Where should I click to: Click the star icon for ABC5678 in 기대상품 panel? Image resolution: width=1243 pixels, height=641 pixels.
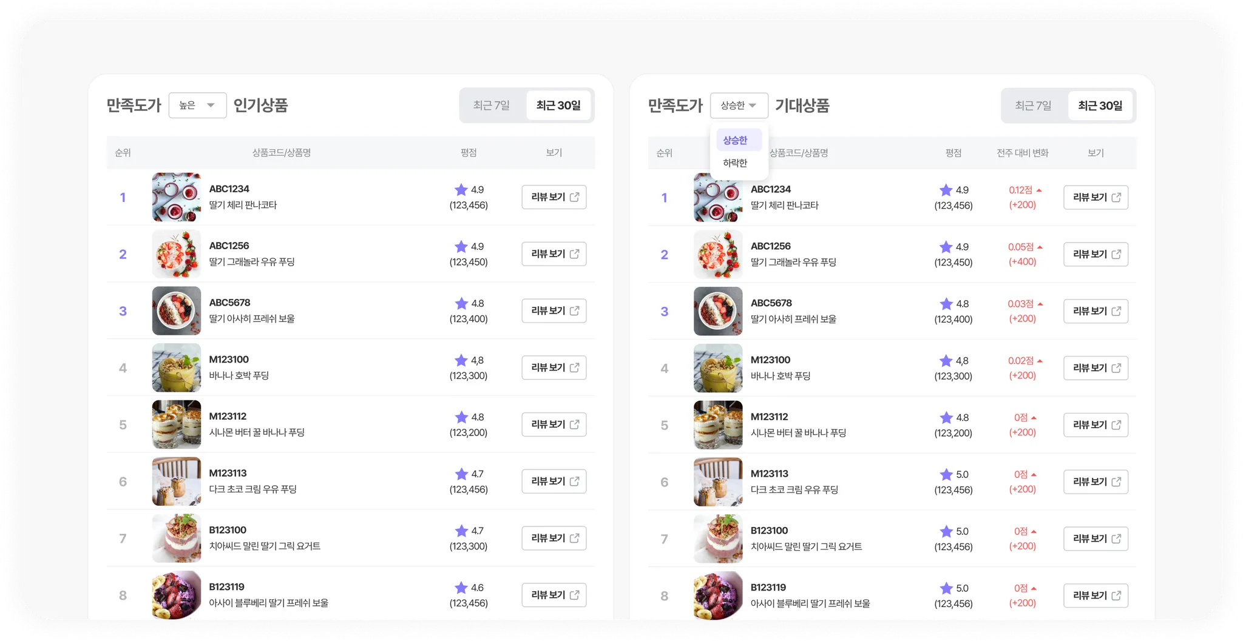click(946, 304)
